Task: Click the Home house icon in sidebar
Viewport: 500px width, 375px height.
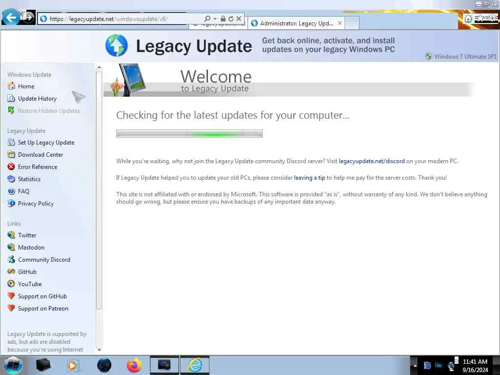Action: [11, 86]
